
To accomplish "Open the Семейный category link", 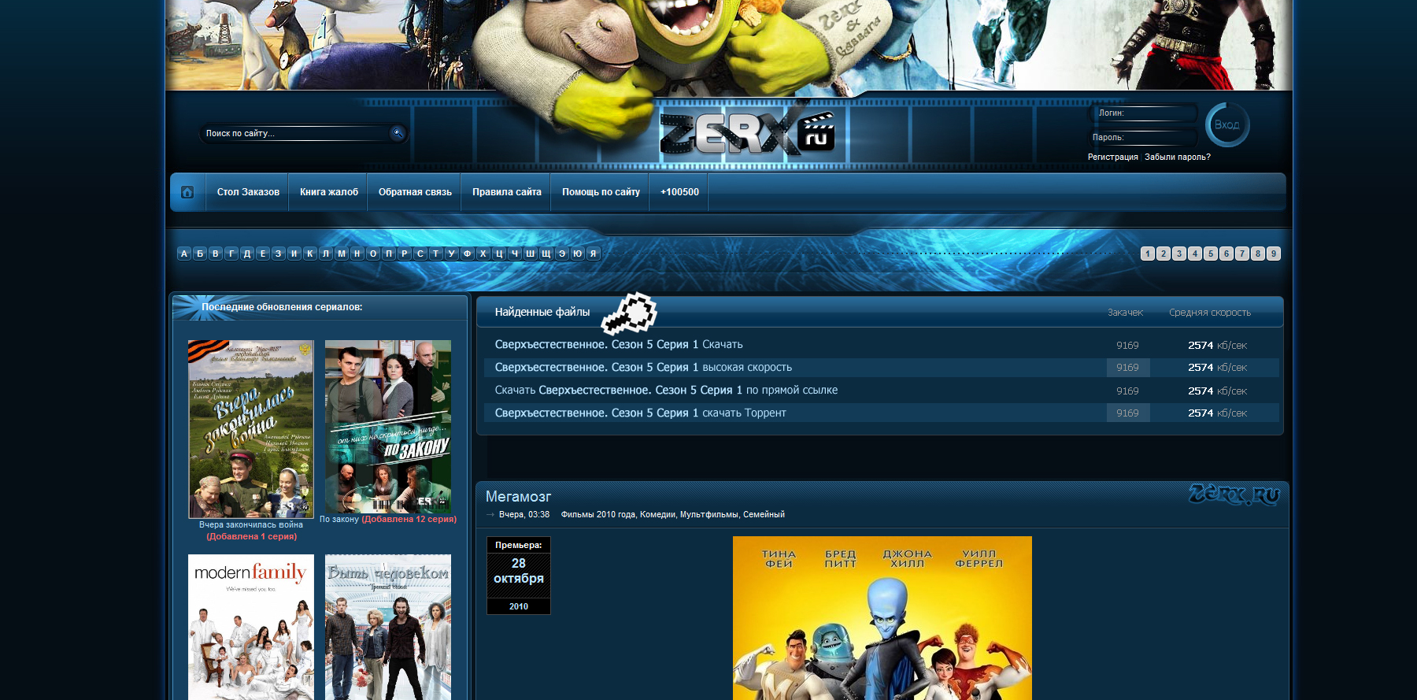I will click(764, 514).
